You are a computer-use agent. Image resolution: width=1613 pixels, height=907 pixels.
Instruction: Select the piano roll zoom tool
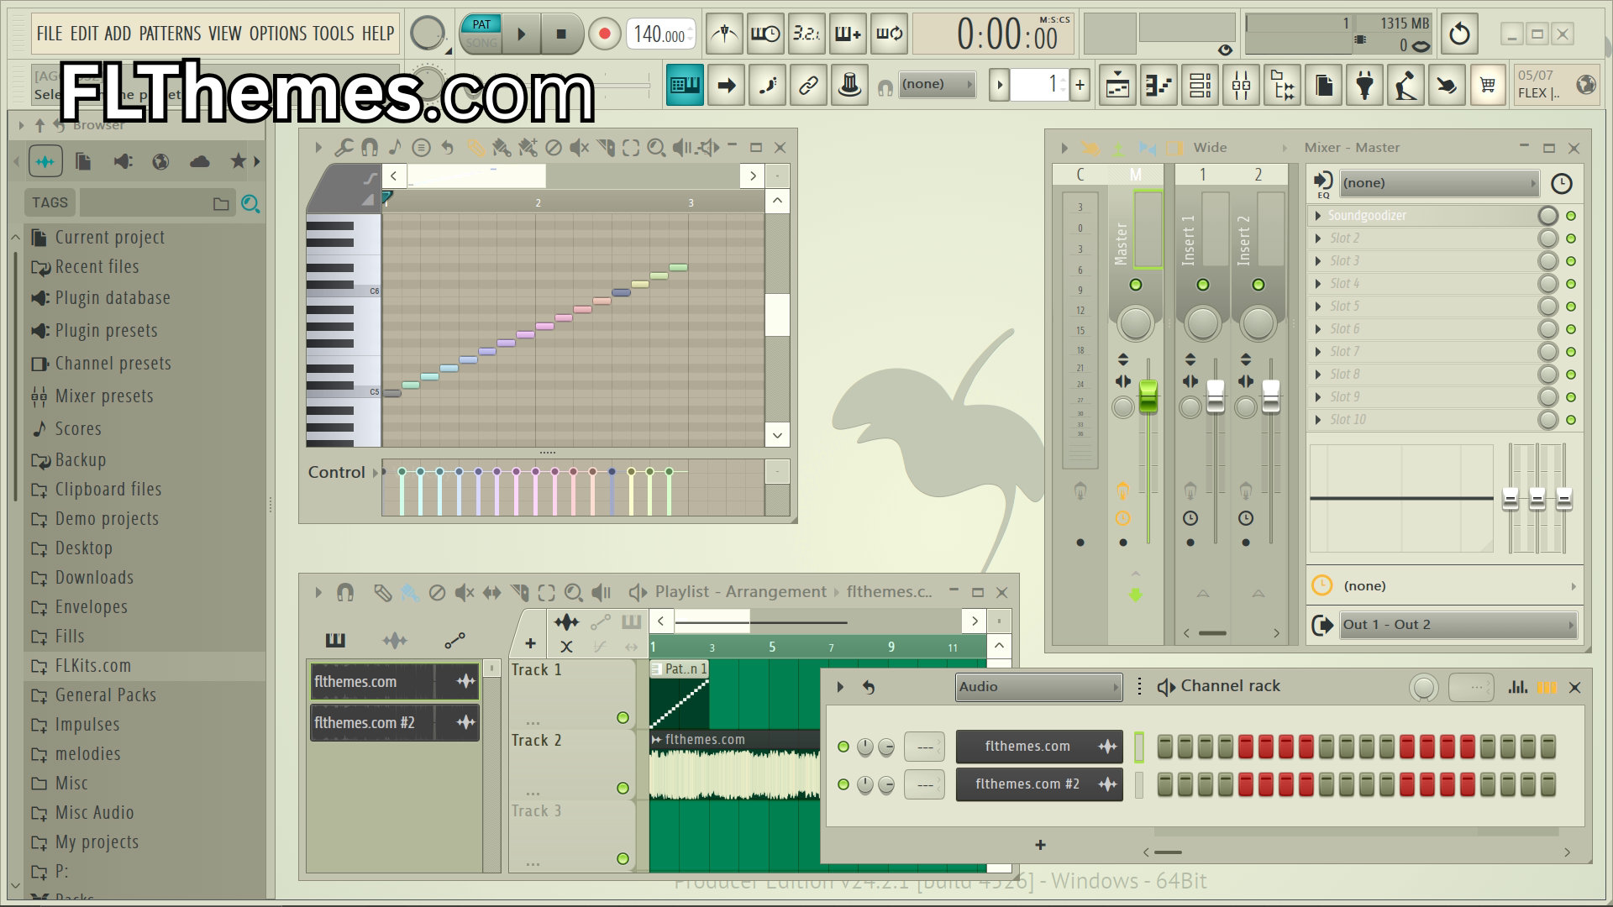pos(657,148)
